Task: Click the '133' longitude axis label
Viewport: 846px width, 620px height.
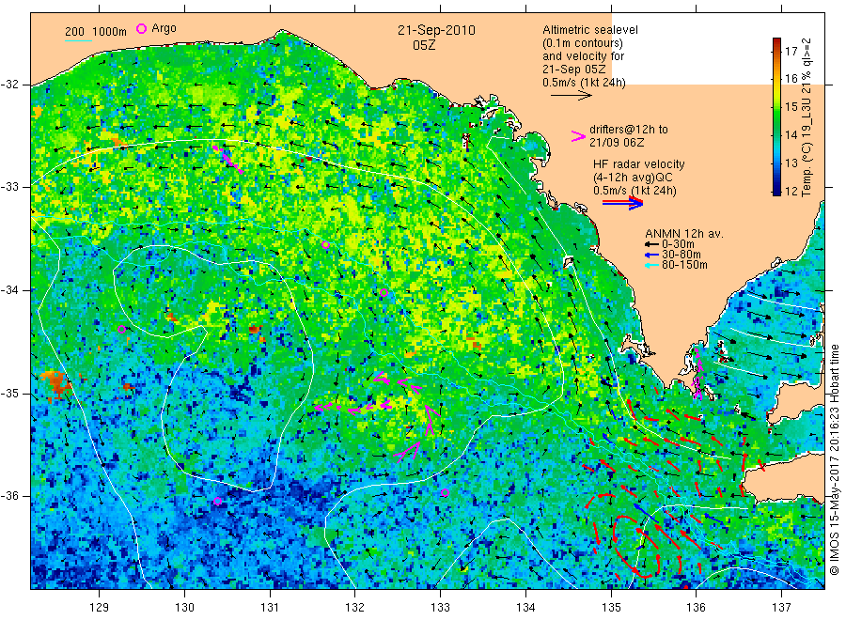Action: 440,608
